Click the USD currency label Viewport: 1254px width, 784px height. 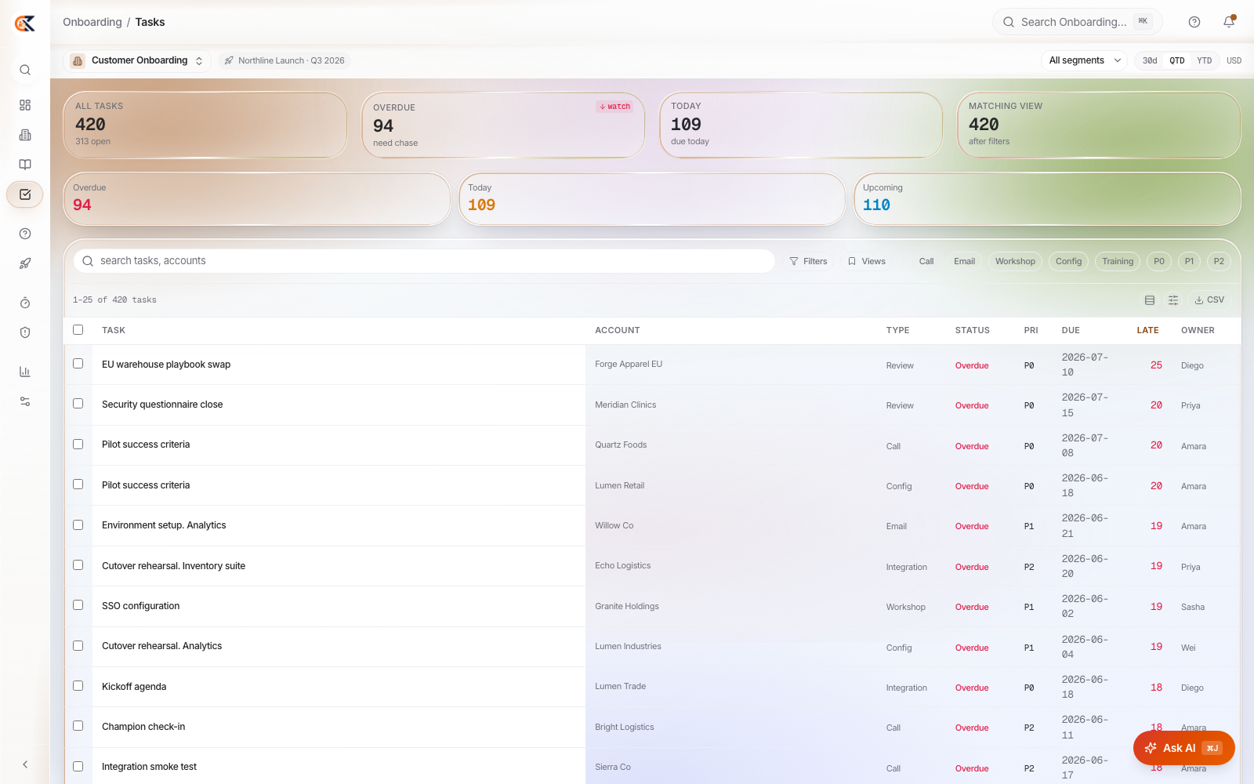(1234, 60)
